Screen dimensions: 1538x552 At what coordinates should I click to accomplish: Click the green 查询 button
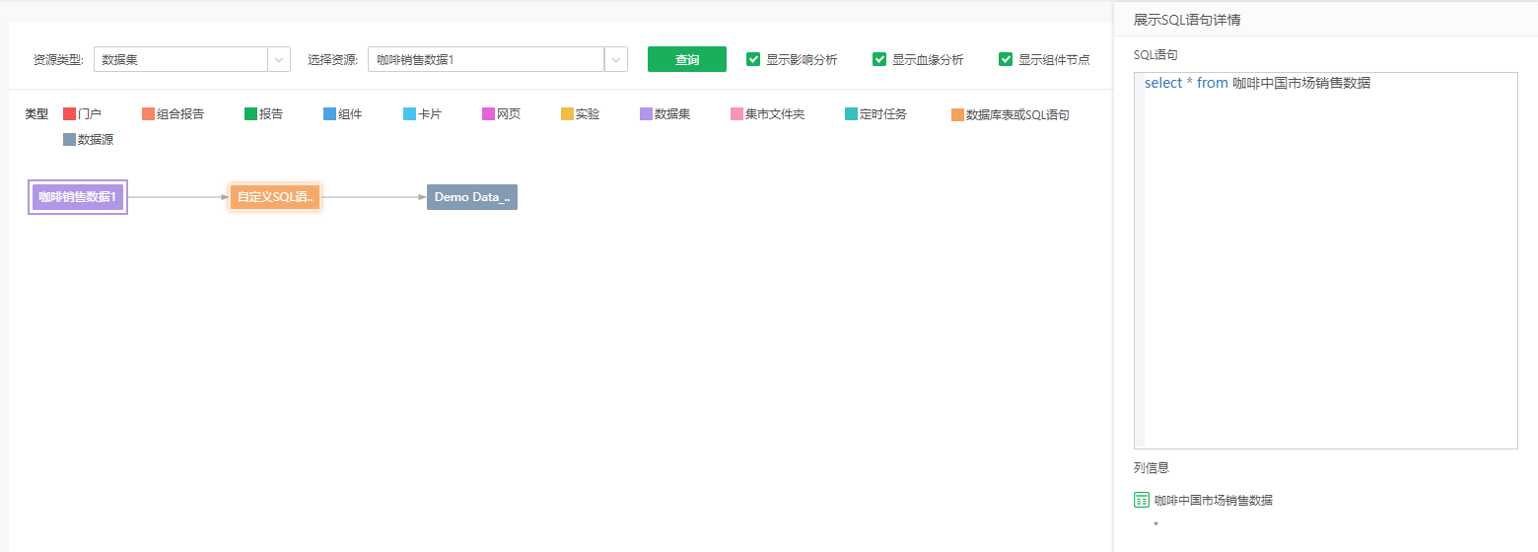pyautogui.click(x=687, y=59)
